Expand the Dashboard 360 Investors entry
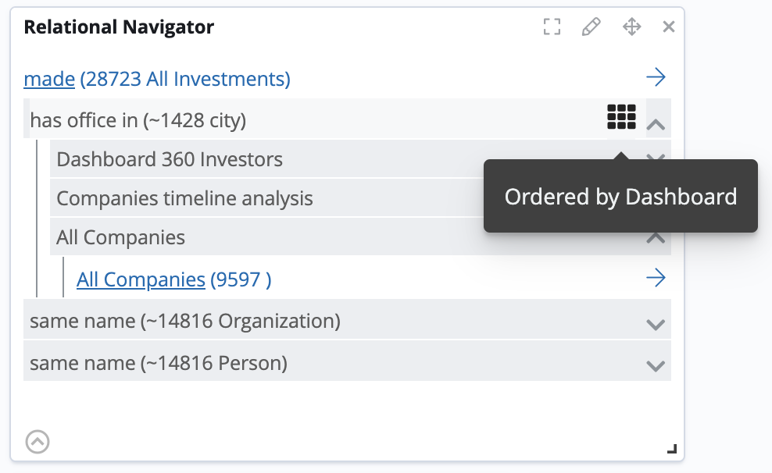The height and width of the screenshot is (473, 772). coord(656,159)
